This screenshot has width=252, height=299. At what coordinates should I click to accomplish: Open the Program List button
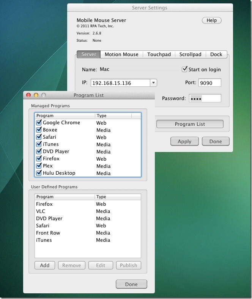point(190,124)
